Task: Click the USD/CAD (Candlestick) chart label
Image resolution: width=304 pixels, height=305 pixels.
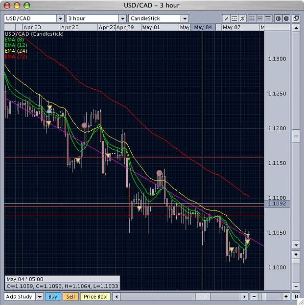Action: (34, 34)
